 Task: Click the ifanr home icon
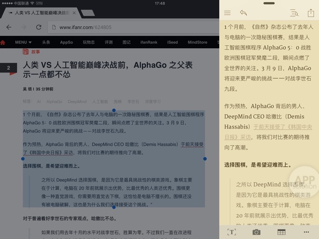point(3,42)
